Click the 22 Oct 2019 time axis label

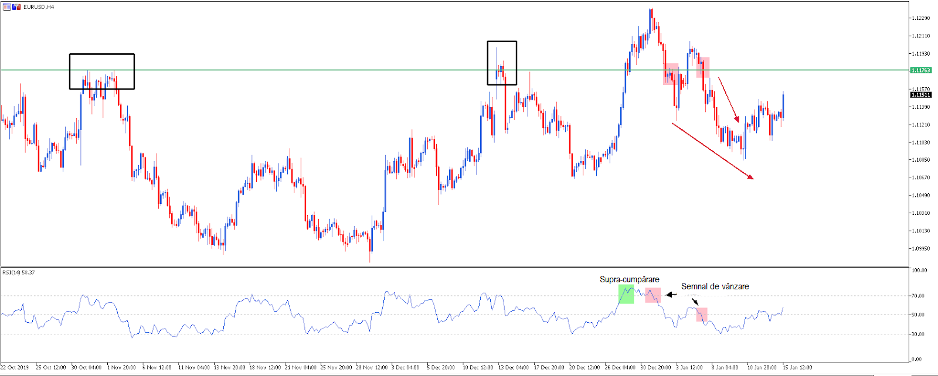point(15,368)
